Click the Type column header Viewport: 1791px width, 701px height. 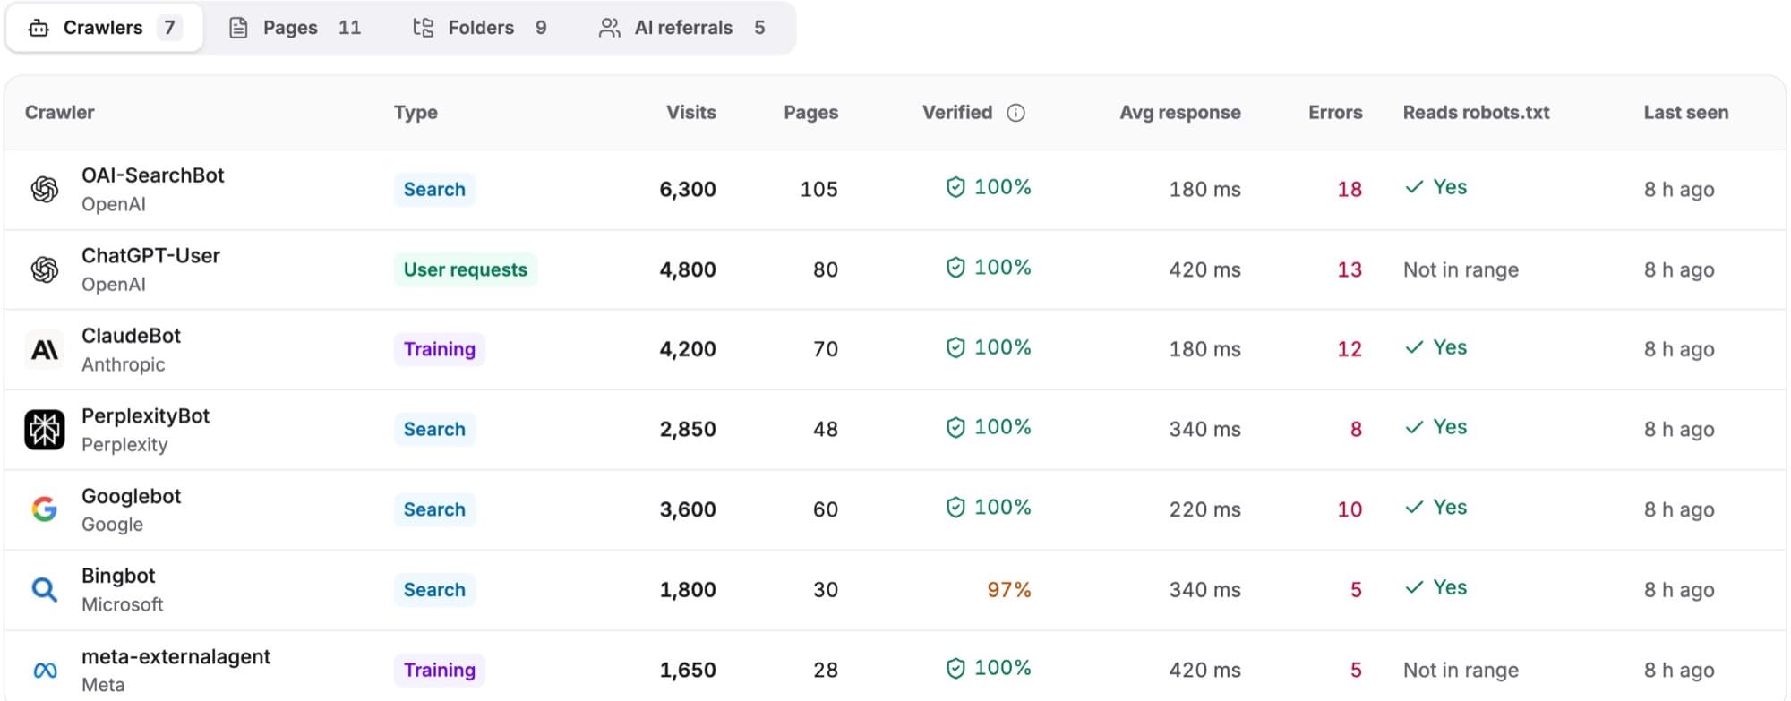(416, 113)
